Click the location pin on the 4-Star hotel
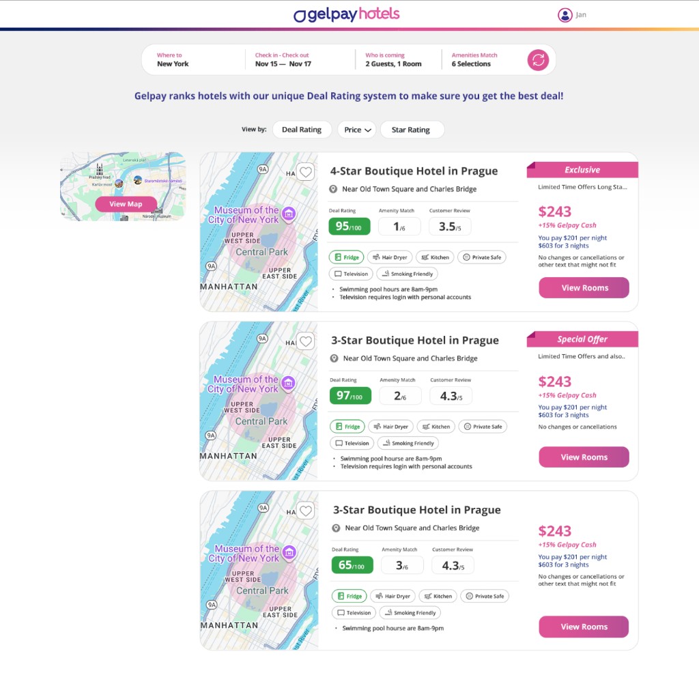Image resolution: width=699 pixels, height=688 pixels. tap(333, 189)
